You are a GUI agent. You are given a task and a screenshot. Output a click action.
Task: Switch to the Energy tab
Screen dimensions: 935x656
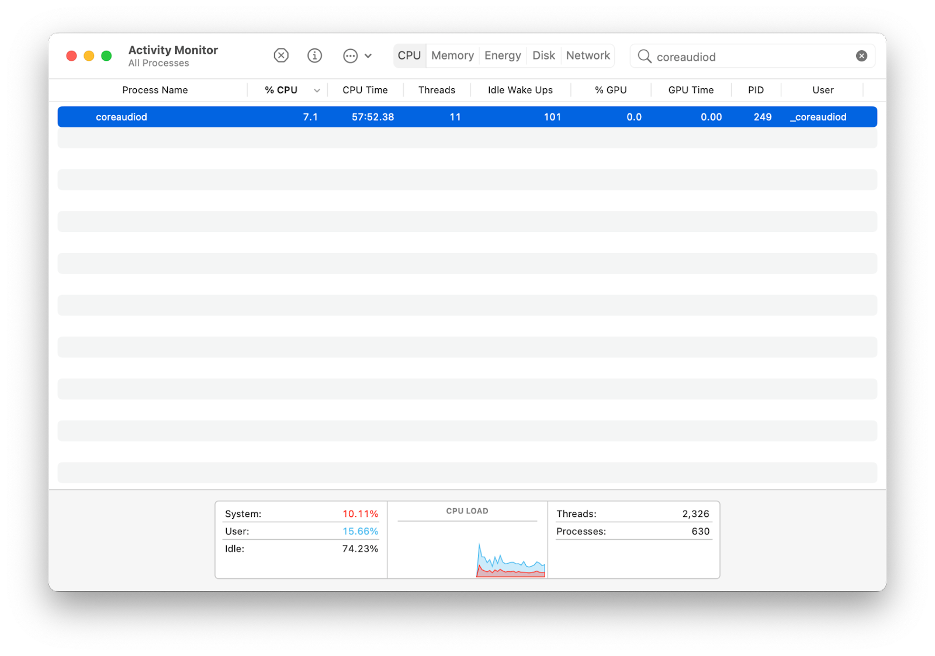(503, 55)
